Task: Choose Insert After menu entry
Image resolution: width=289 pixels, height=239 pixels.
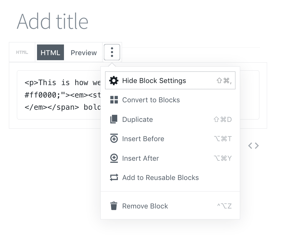Action: coord(140,158)
